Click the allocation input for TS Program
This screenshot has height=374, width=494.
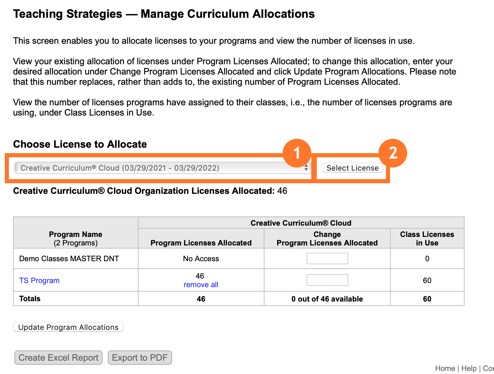point(327,280)
